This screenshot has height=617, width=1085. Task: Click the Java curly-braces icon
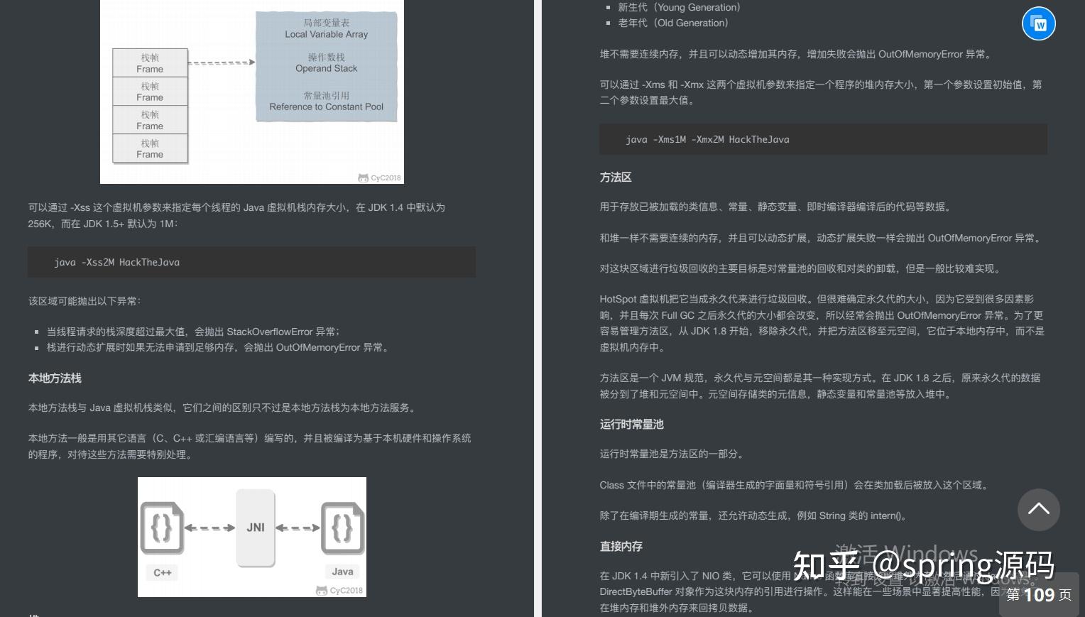click(x=342, y=528)
